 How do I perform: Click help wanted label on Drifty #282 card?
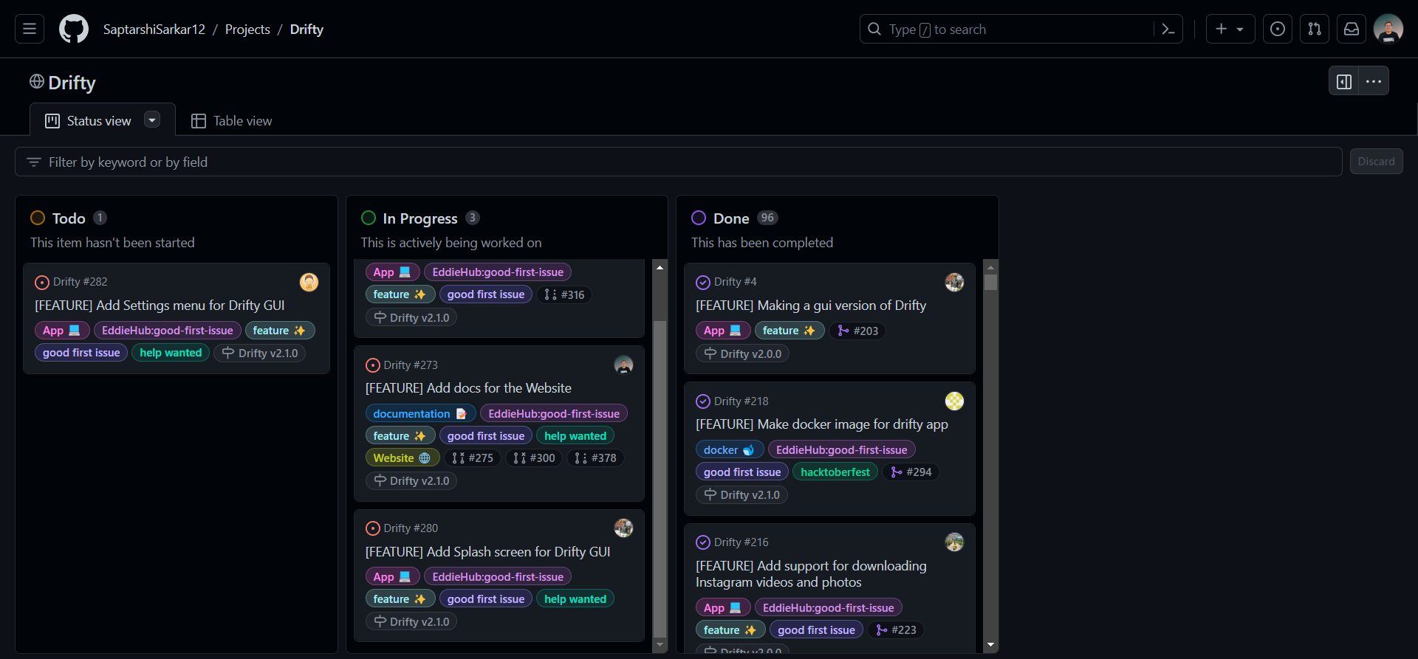[x=171, y=353]
